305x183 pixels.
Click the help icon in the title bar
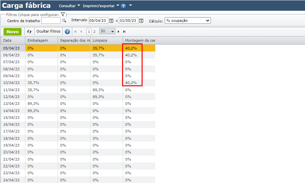(x=123, y=6)
